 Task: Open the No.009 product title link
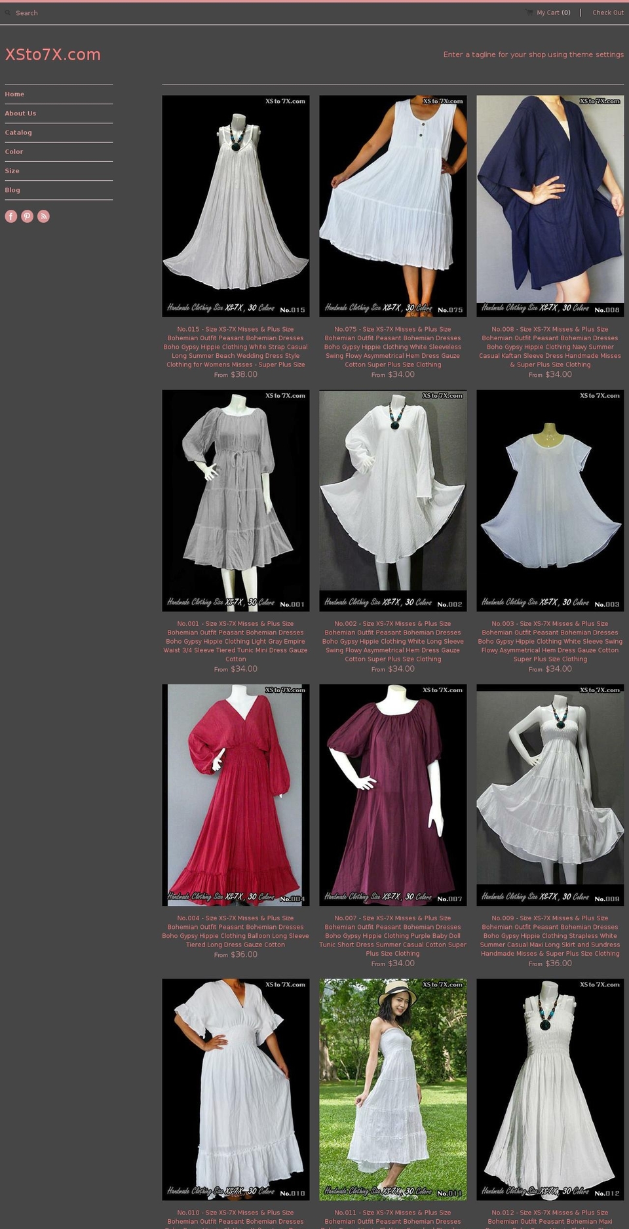[x=550, y=936]
